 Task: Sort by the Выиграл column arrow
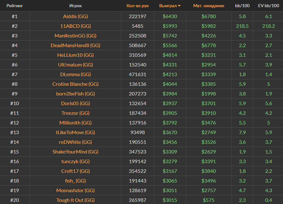point(179,6)
